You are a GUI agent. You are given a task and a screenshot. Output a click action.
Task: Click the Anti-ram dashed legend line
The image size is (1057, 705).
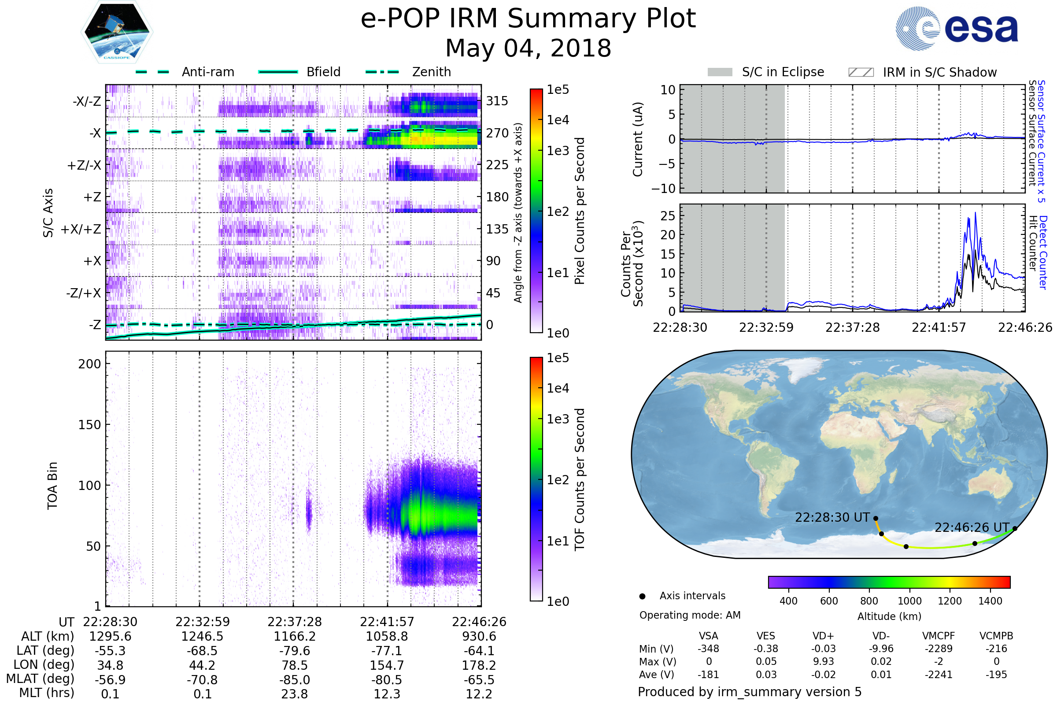tap(152, 72)
